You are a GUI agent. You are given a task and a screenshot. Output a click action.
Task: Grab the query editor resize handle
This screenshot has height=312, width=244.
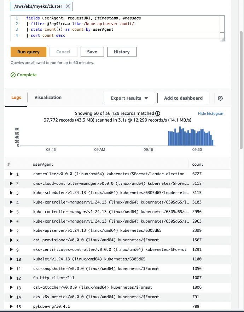tap(222, 39)
